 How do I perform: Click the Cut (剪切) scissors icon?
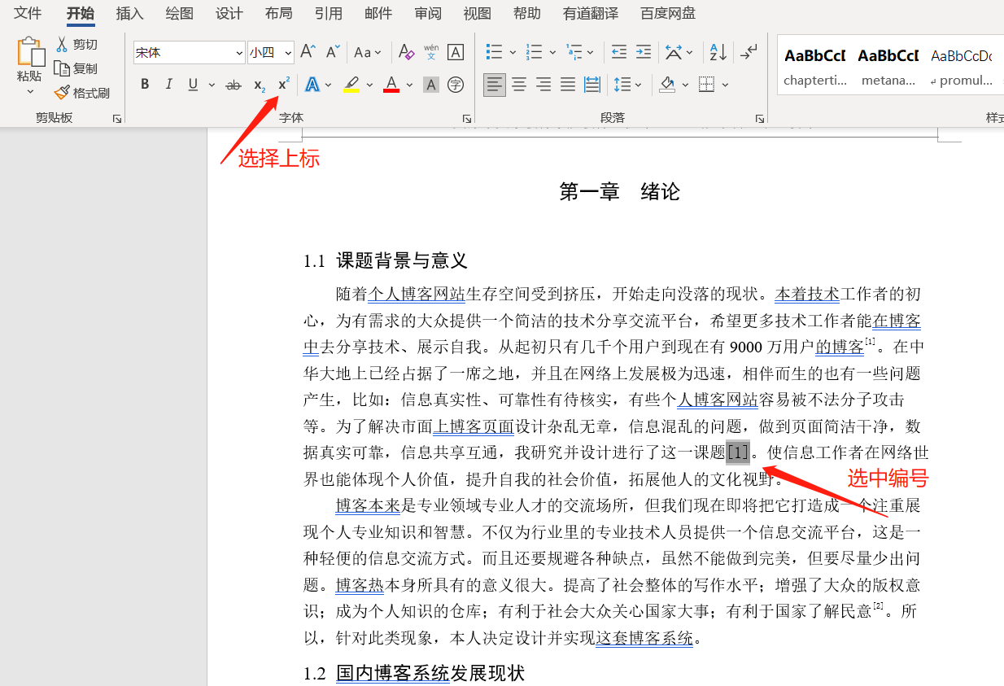click(62, 44)
